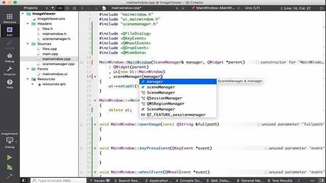326x183 pixels.
Task: Open the Design mode
Action: tap(10, 44)
